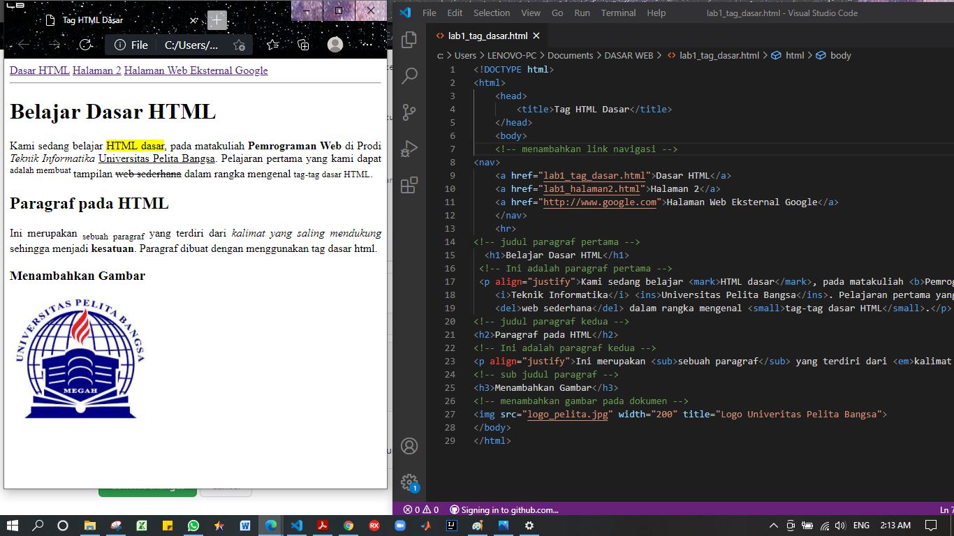Launch Microsoft Word from the taskbar
The image size is (954, 536).
pos(245,525)
